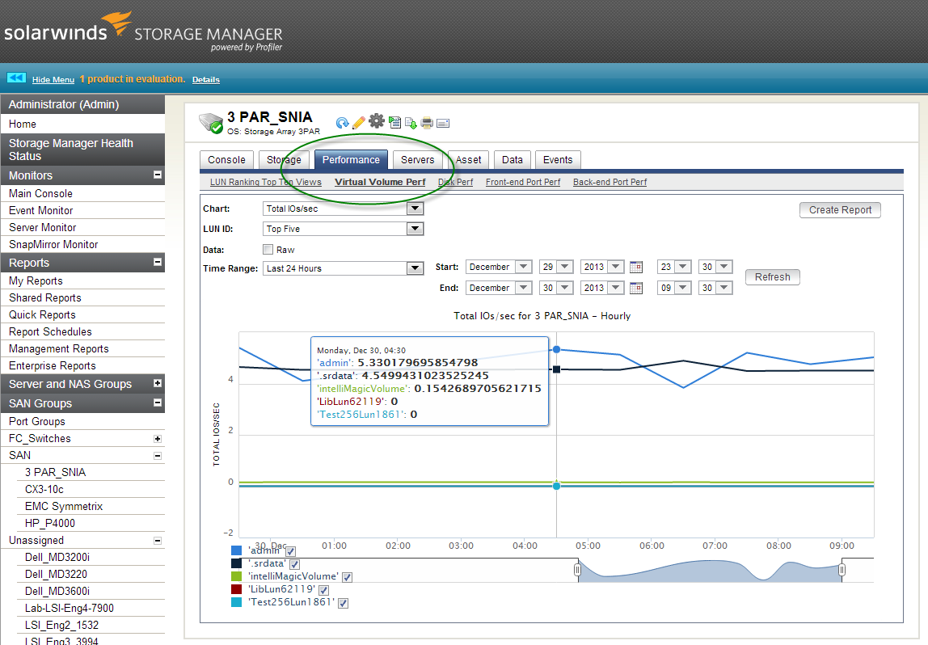Open Front-end Port Perf sub-tab
The width and height of the screenshot is (928, 645).
[x=522, y=182]
